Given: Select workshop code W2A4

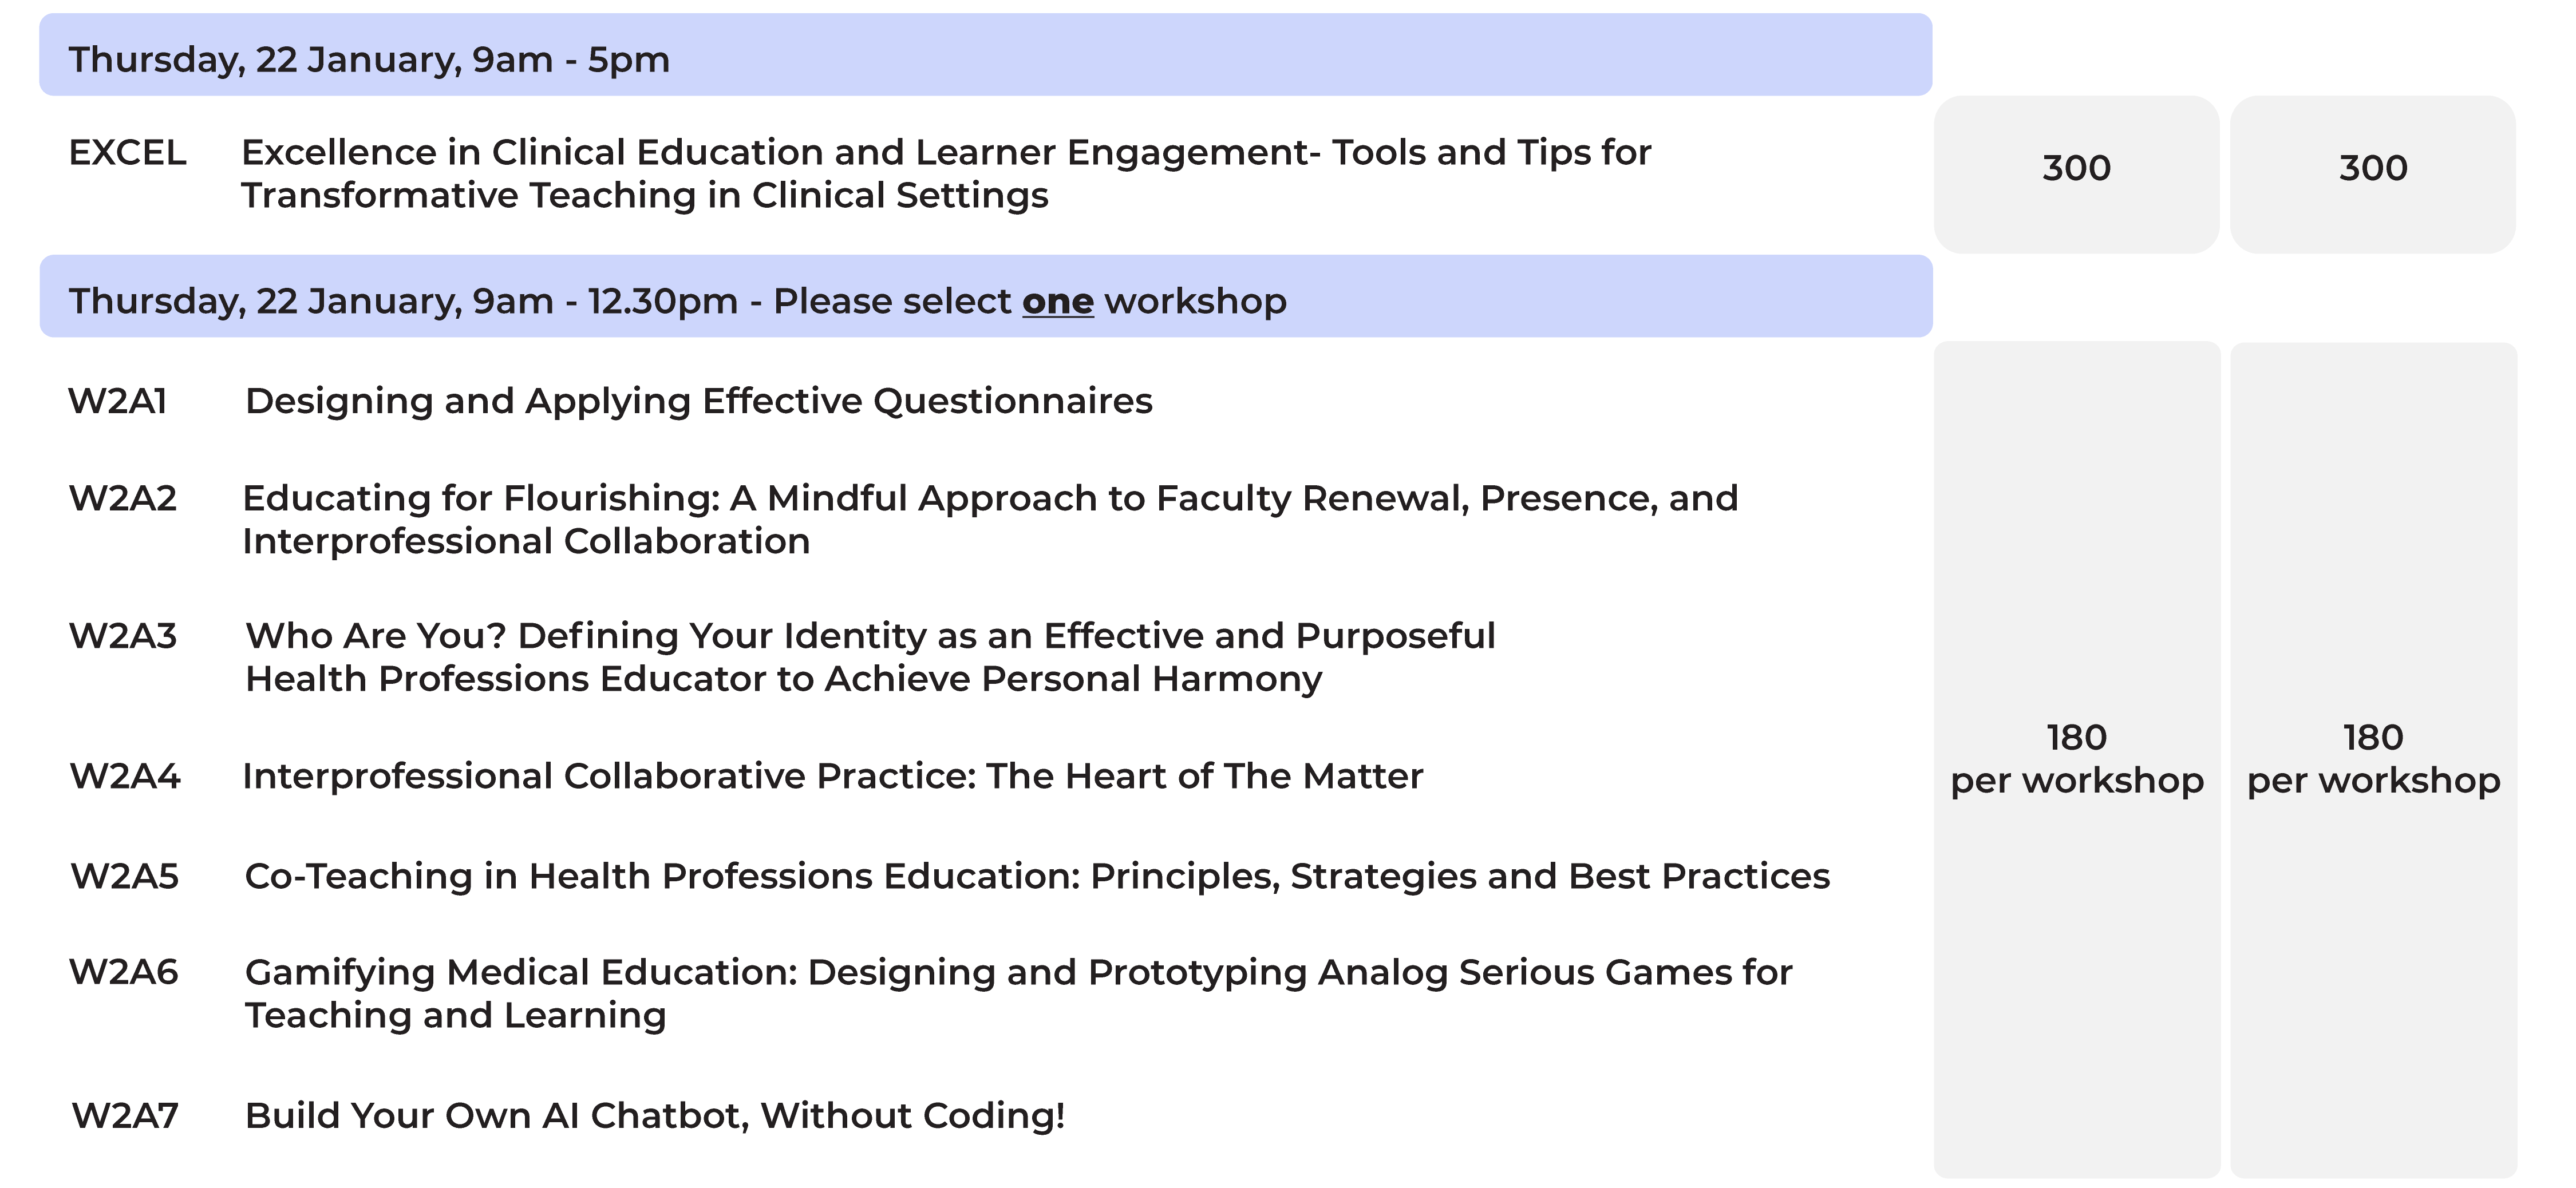Looking at the screenshot, I should click(x=124, y=776).
